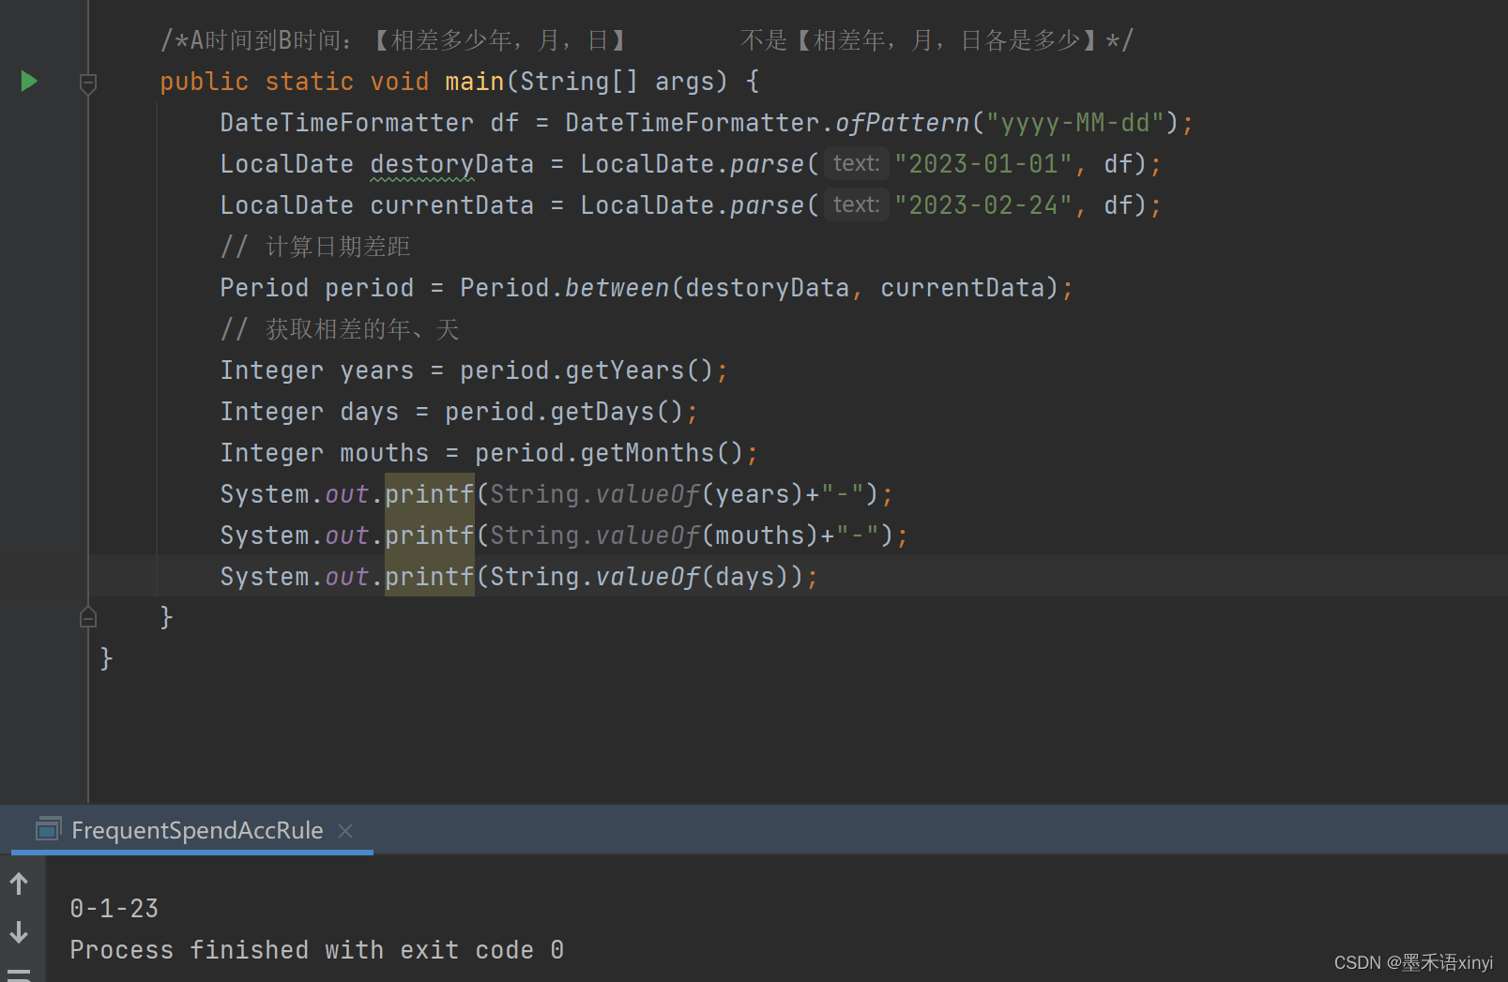Viewport: 1508px width, 982px height.
Task: Click highlighted printf on the years line
Action: [x=430, y=494]
